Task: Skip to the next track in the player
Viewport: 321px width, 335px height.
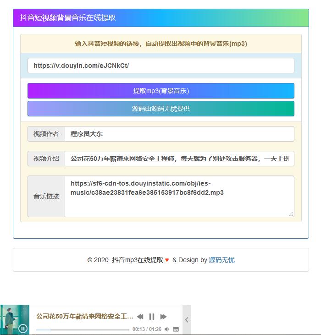Action: pos(163,317)
